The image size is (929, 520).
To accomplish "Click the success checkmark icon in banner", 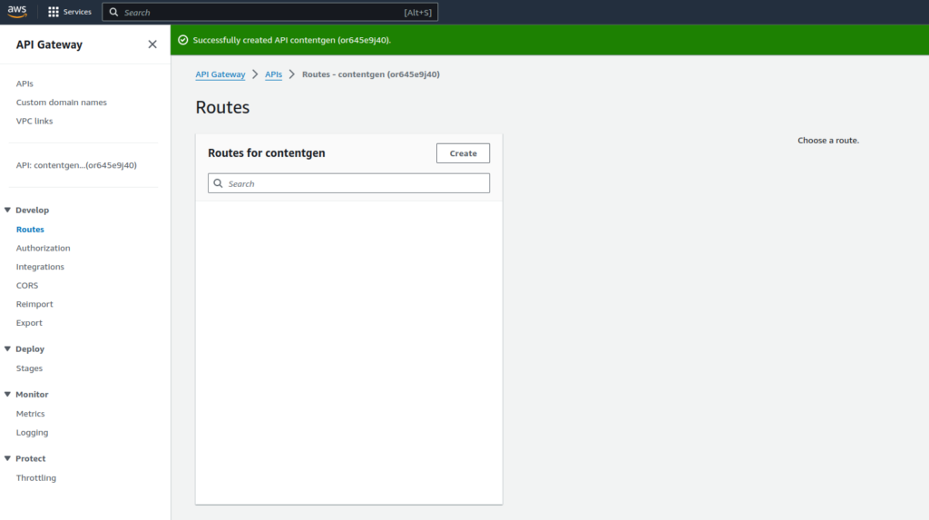I will [x=183, y=40].
